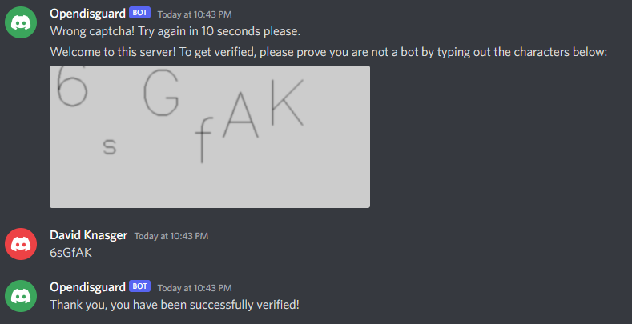Viewport: 632px width, 324px height.
Task: Click the timestamp next to David Knasger
Action: pyautogui.click(x=171, y=236)
